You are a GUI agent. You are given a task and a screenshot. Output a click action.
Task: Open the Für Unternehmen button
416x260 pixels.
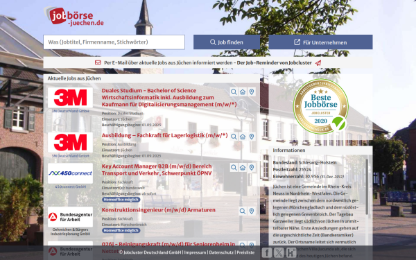[320, 42]
